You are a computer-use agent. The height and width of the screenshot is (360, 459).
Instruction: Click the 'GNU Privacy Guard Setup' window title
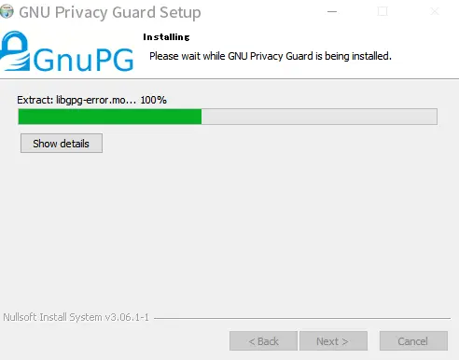(110, 12)
